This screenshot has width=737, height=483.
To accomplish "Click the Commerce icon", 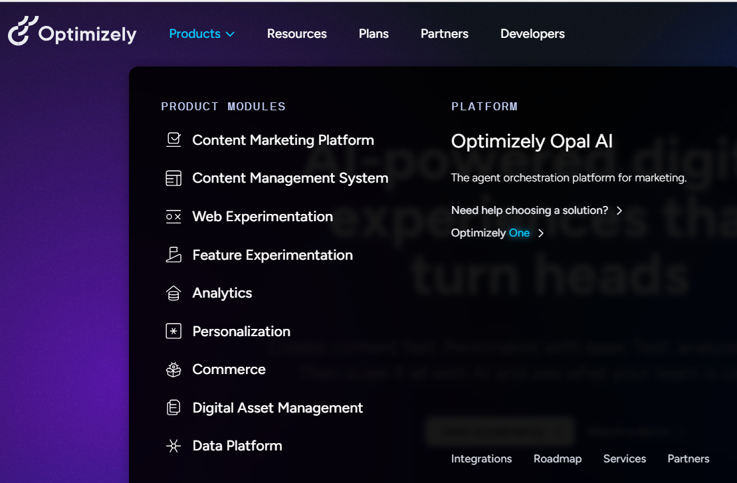I will 173,370.
